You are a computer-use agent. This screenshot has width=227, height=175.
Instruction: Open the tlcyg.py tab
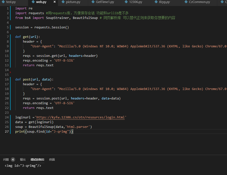(x=164, y=2)
